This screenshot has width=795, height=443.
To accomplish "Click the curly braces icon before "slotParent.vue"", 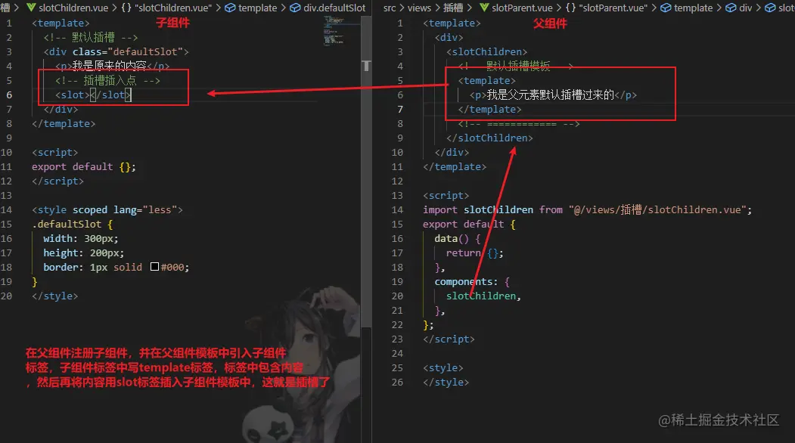I will coord(571,8).
